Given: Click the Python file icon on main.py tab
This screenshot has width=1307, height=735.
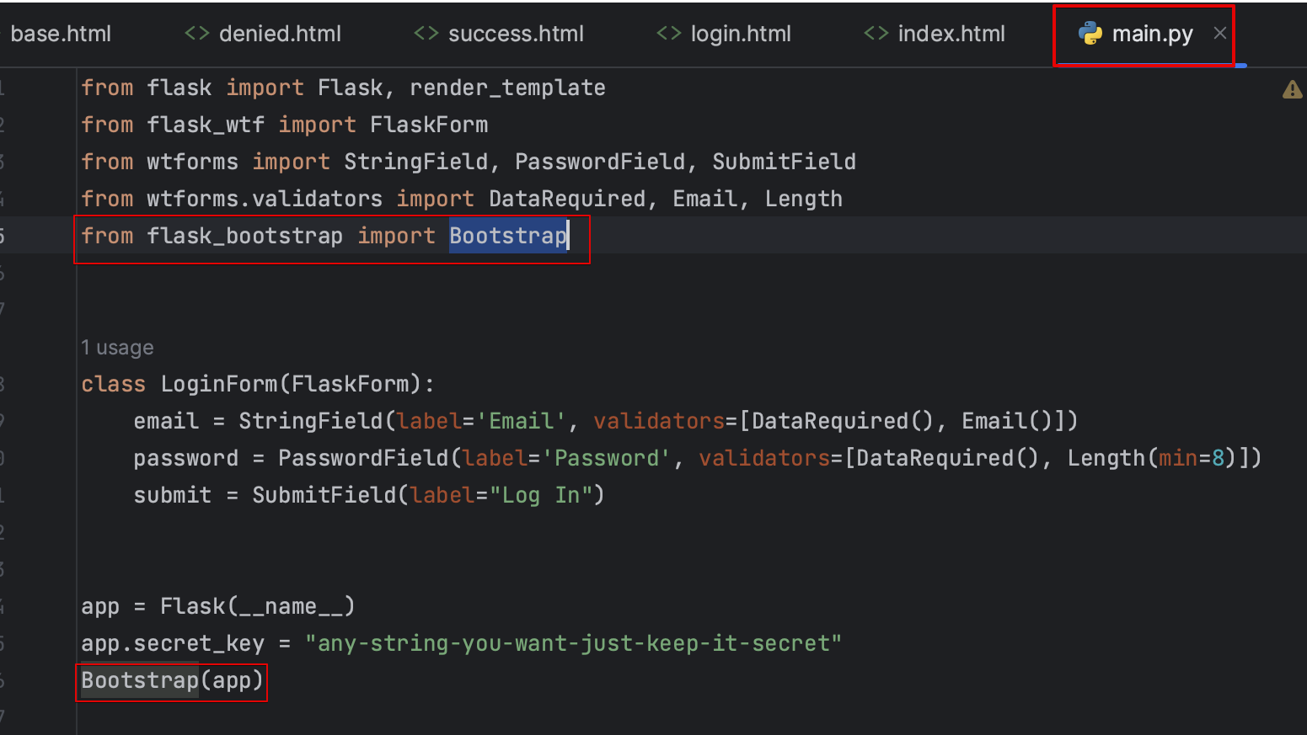Looking at the screenshot, I should (x=1090, y=33).
